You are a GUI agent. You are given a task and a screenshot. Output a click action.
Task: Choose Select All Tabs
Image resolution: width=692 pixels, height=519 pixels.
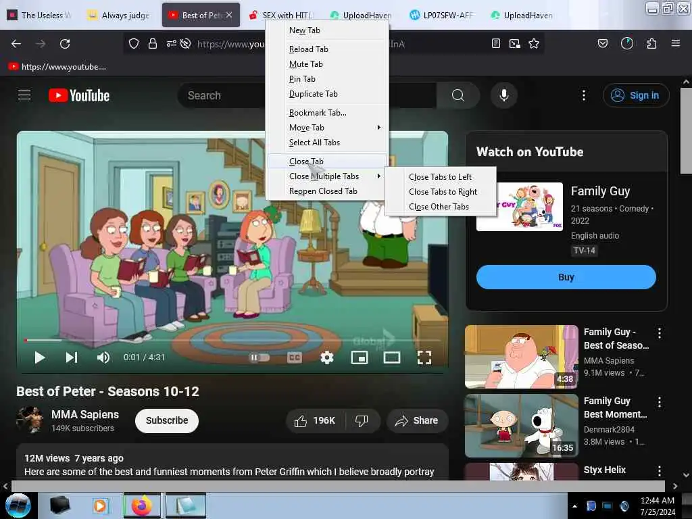(327, 143)
